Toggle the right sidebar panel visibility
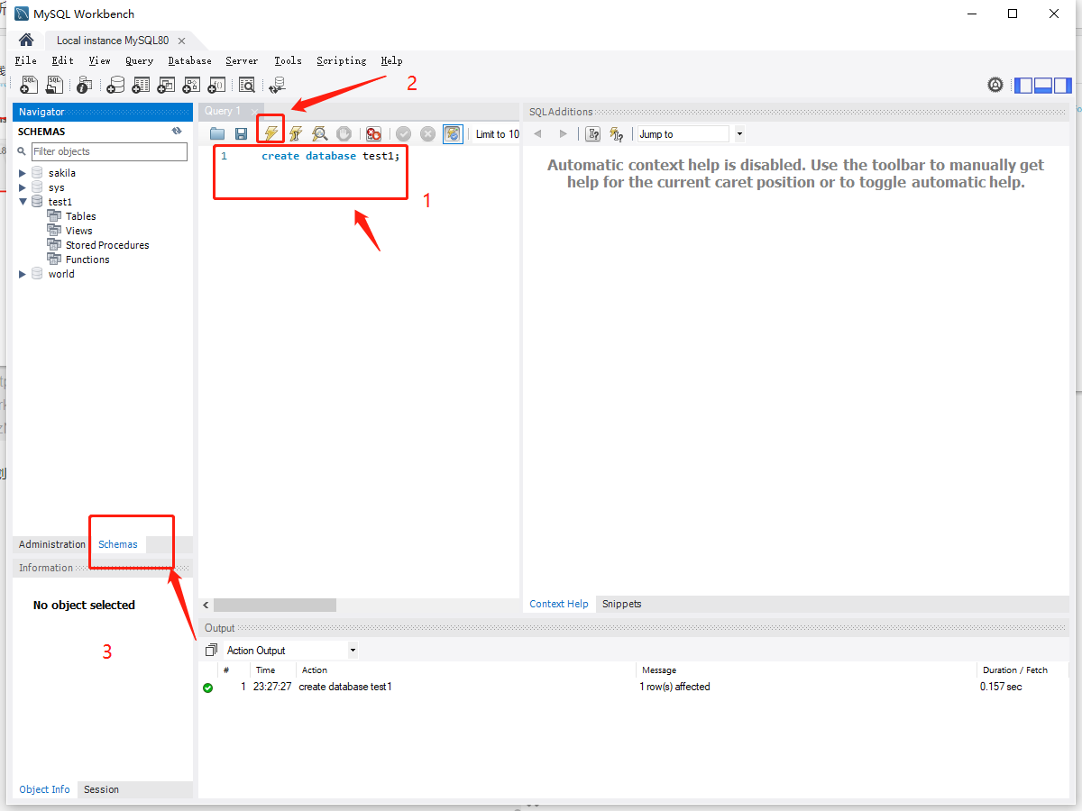The width and height of the screenshot is (1082, 811). (x=1063, y=86)
